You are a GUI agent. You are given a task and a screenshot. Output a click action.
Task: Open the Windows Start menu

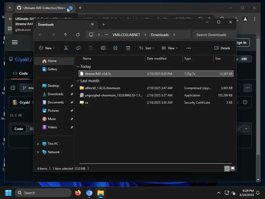(8, 193)
